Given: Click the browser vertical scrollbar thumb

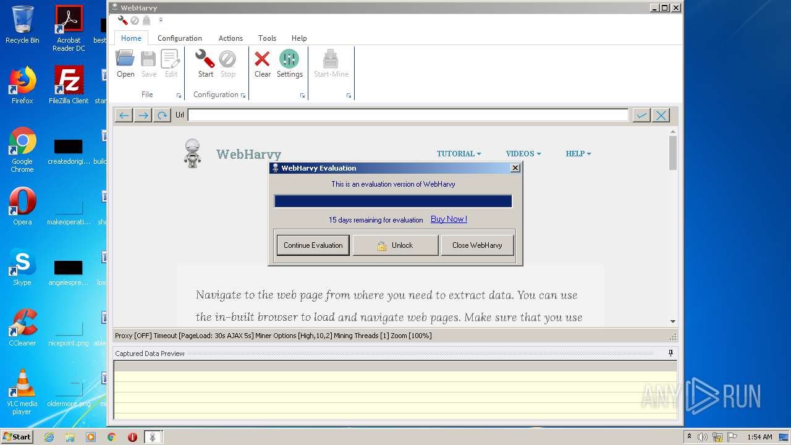Looking at the screenshot, I should click(x=673, y=153).
